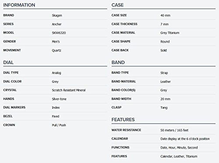Screen dimensions: 219x163
Task: Click the CASE section heading
Action: tap(117, 5)
